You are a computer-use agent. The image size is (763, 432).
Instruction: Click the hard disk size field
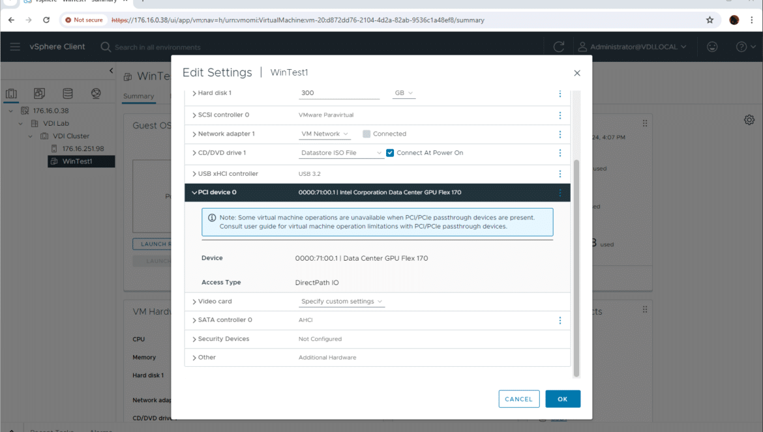pos(338,93)
